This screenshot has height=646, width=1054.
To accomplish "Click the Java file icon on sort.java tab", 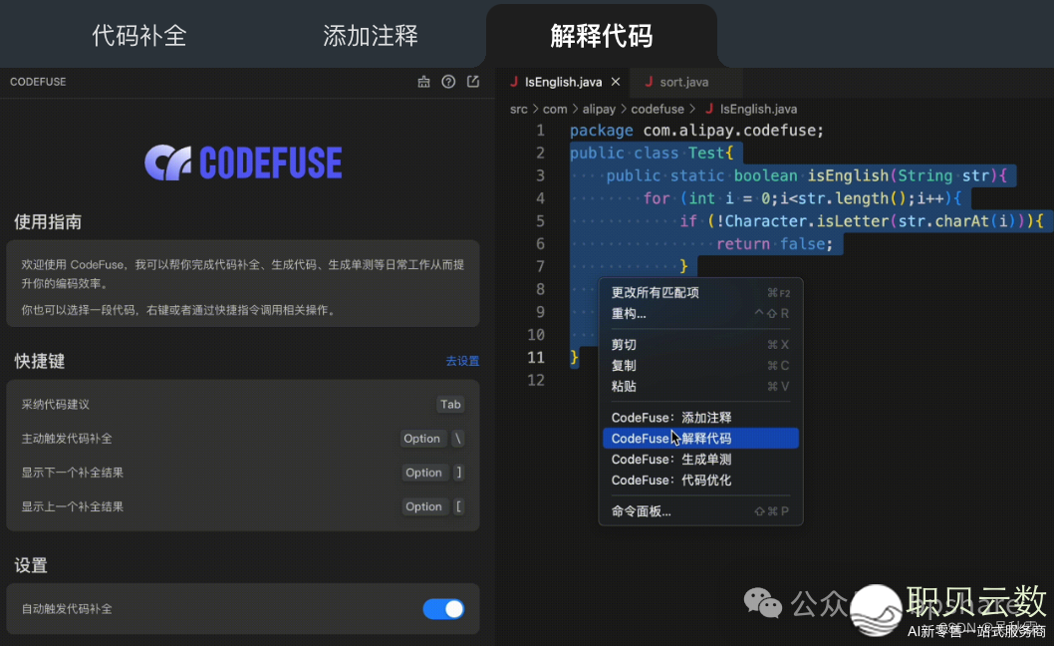I will click(x=649, y=82).
